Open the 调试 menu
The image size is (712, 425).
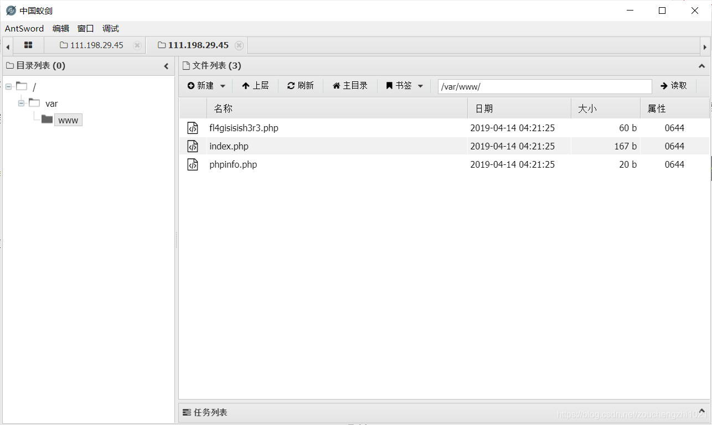click(111, 29)
